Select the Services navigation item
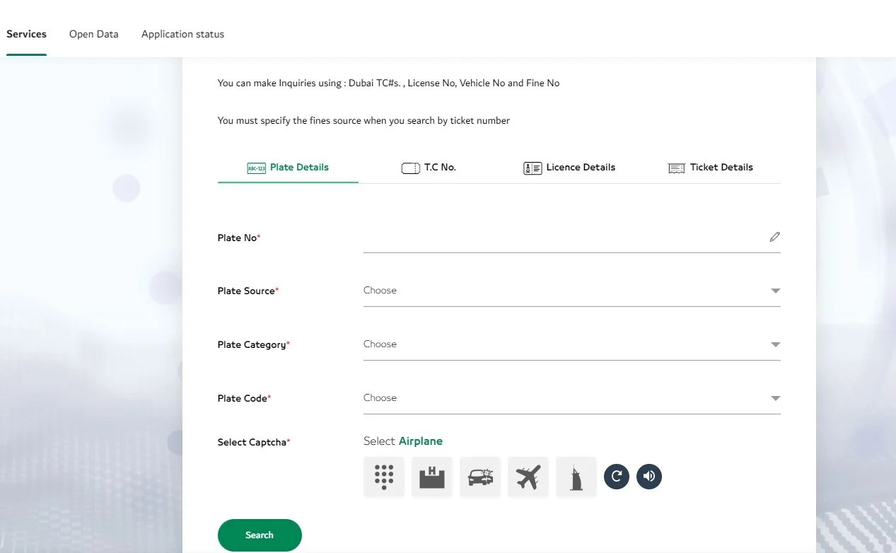 coord(26,34)
